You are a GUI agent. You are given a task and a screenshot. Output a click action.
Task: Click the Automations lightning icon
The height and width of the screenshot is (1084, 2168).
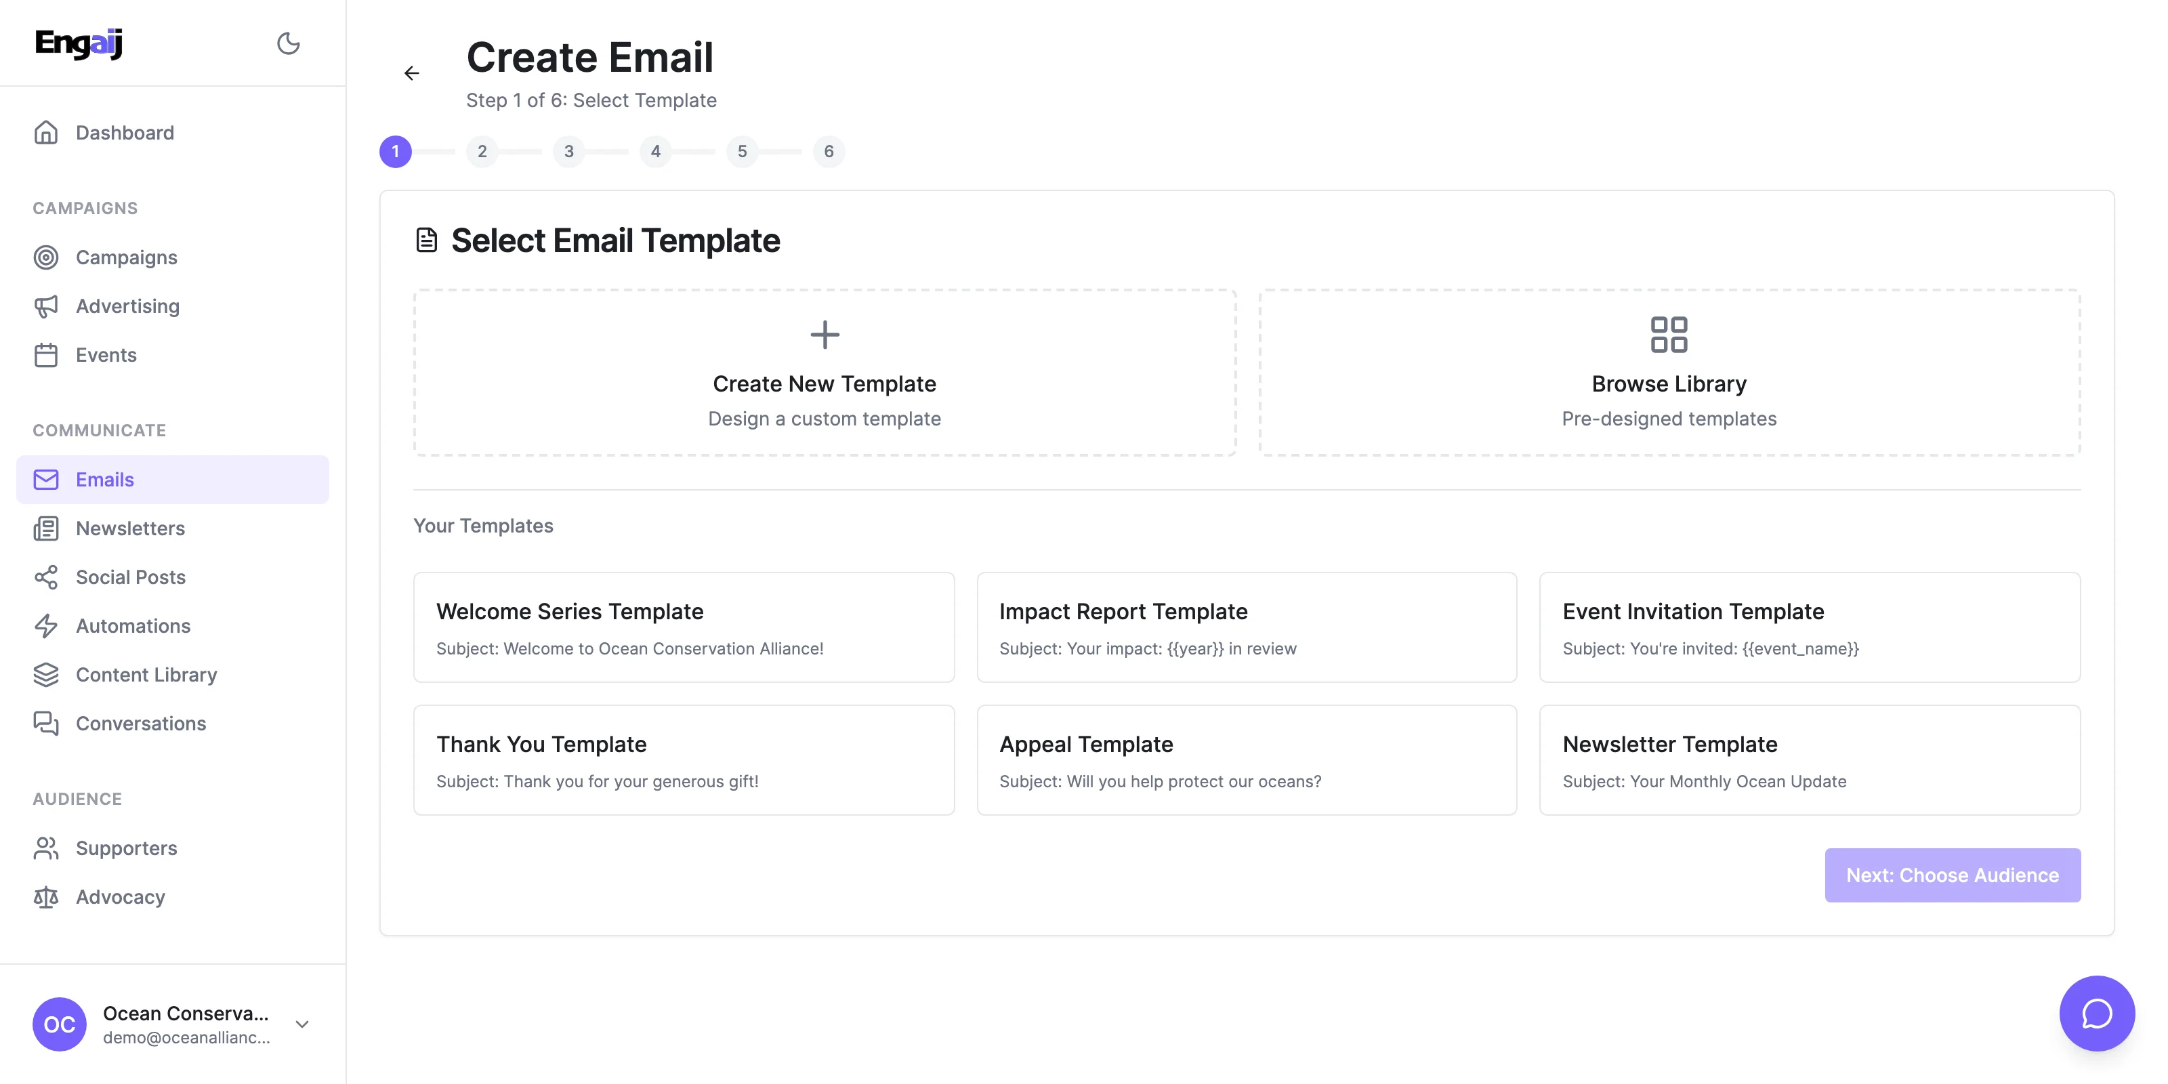(x=46, y=626)
